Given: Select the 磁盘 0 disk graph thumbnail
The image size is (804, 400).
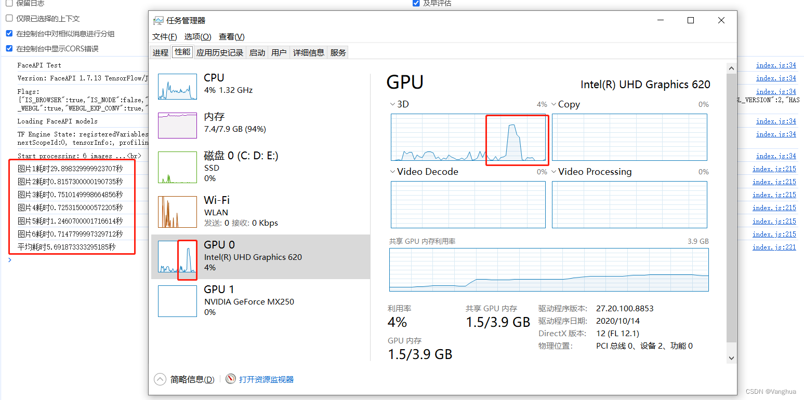Looking at the screenshot, I should 177,167.
